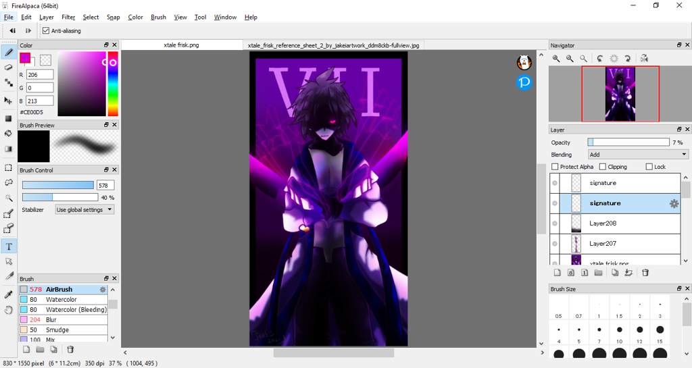The height and width of the screenshot is (368, 692).
Task: Enable the Clipping checkbox
Action: [x=602, y=167]
